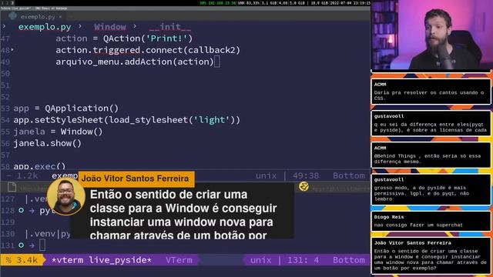Image resolution: width=493 pixels, height=277 pixels.
Task: Click the orange 'João Vitor Santos Ferreira' name banner
Action: pyautogui.click(x=136, y=179)
